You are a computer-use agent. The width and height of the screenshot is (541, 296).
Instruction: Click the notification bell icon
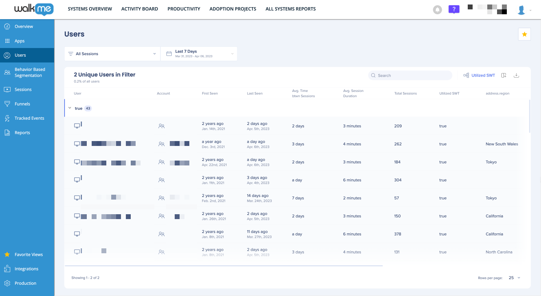click(437, 9)
